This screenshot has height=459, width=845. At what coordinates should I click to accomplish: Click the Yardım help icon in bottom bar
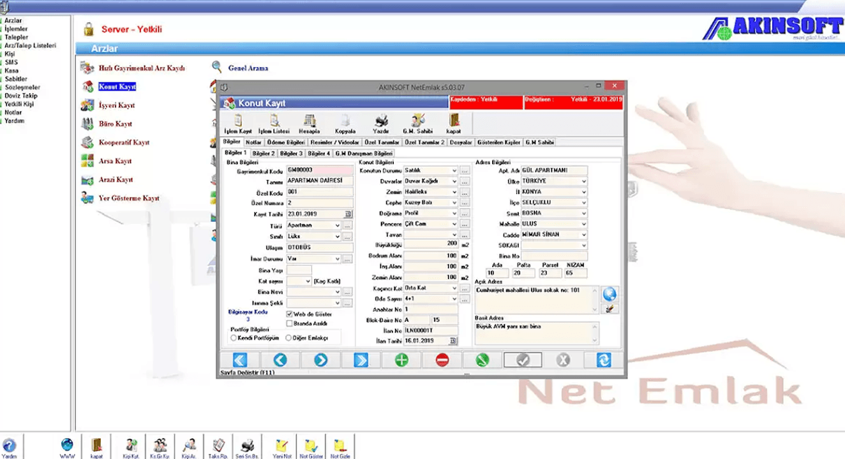tap(10, 448)
